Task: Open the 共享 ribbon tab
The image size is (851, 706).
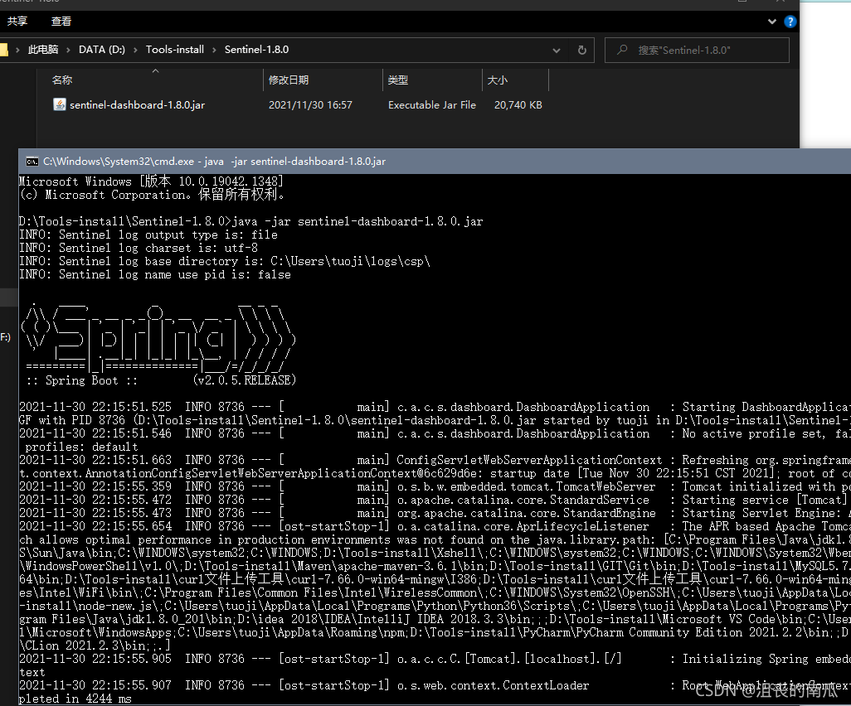Action: coord(17,22)
